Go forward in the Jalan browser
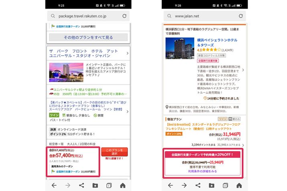The height and width of the screenshot is (191, 287). pyautogui.click(x=184, y=185)
